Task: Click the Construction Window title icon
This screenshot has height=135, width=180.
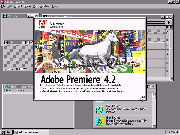Action: click(45, 17)
